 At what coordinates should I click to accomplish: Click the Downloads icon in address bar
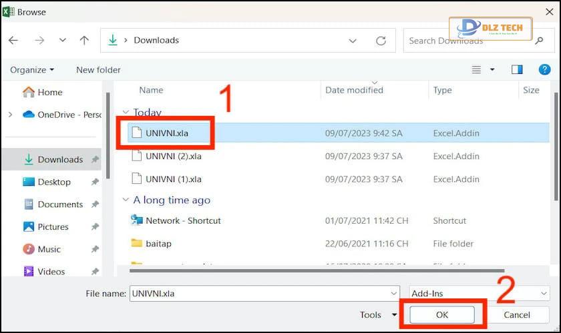pos(113,40)
